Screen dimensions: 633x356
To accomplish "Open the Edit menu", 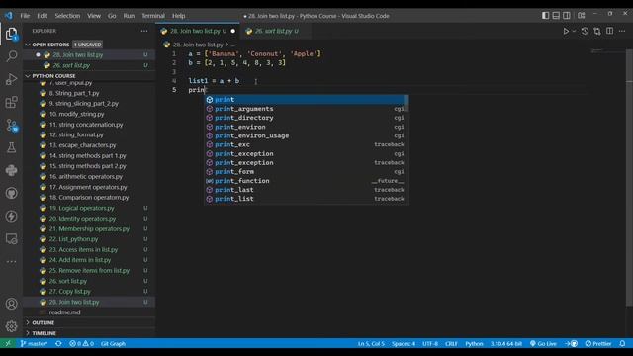I will pyautogui.click(x=42, y=16).
